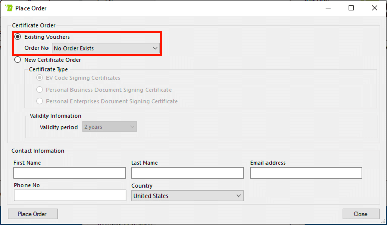Choose EV Code Signing Certificates type

(40, 78)
